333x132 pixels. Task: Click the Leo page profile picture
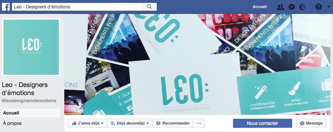coord(31,47)
